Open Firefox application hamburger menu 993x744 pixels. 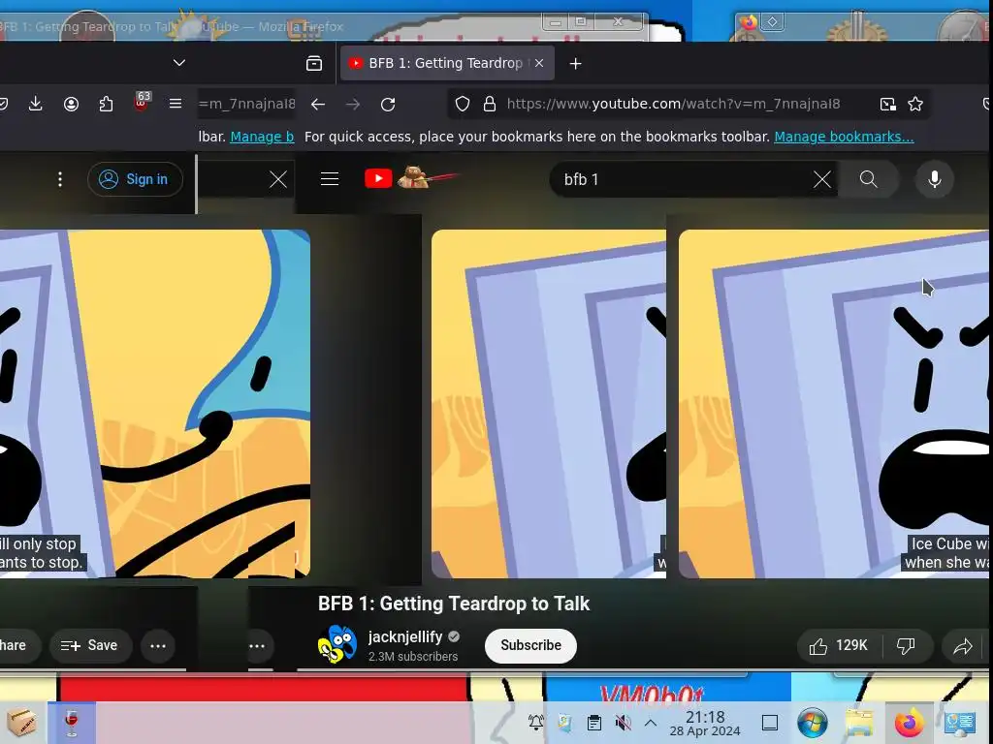(x=176, y=104)
